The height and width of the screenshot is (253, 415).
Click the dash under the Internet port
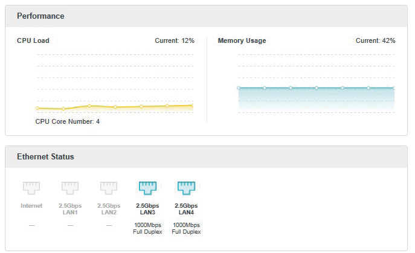(x=31, y=225)
